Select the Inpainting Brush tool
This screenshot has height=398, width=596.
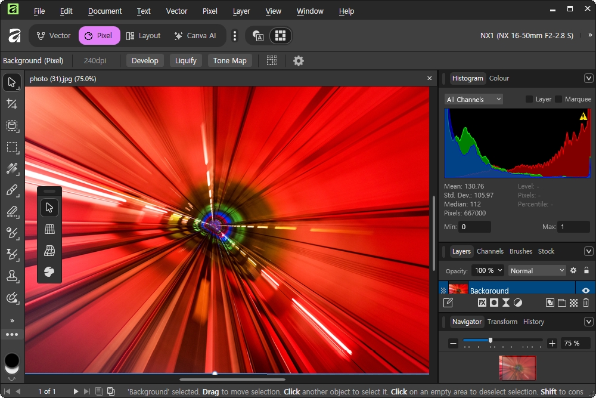(x=12, y=298)
